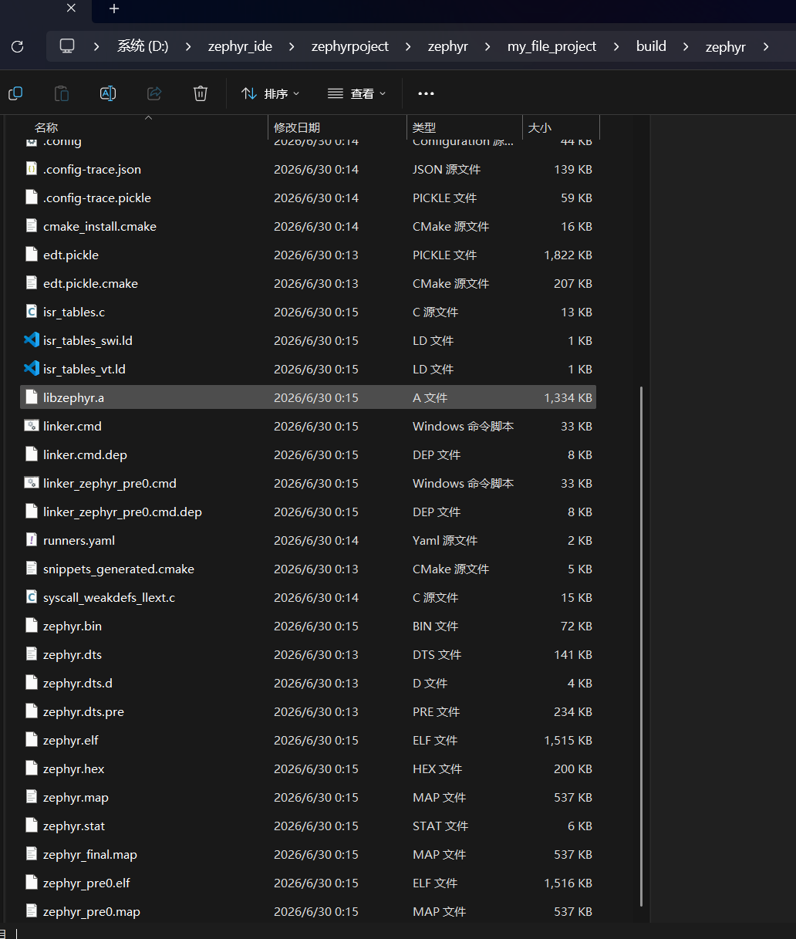Click VS Code icon of isr_tables_vt.ld

pyautogui.click(x=32, y=369)
